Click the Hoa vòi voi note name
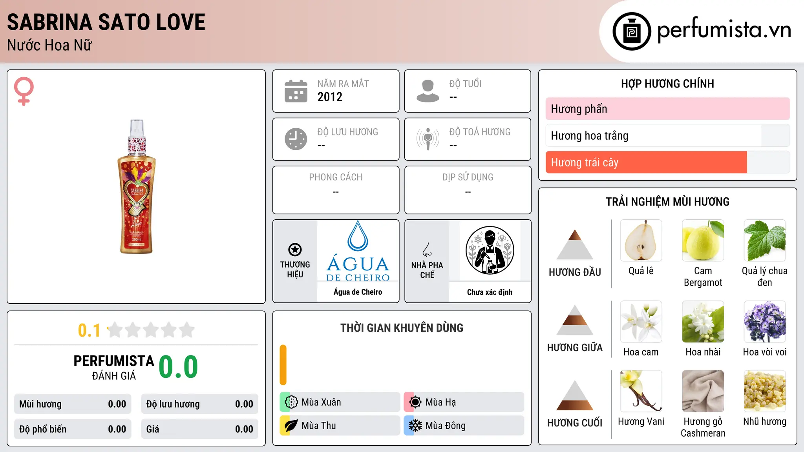Viewport: 804px width, 452px height. 765,352
